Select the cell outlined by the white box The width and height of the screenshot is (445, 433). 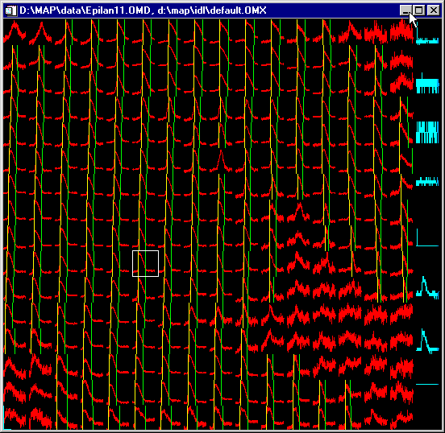click(145, 263)
